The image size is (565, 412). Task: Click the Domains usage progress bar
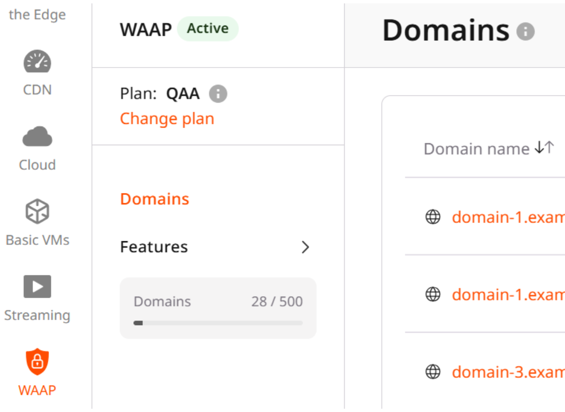point(218,322)
